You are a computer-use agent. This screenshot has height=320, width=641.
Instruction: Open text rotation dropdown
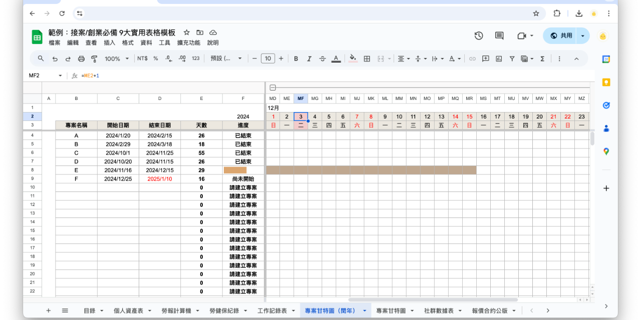click(455, 58)
